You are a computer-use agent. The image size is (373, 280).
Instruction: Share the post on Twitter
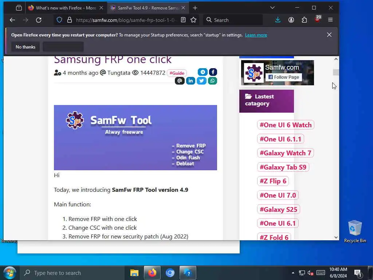pos(201,81)
